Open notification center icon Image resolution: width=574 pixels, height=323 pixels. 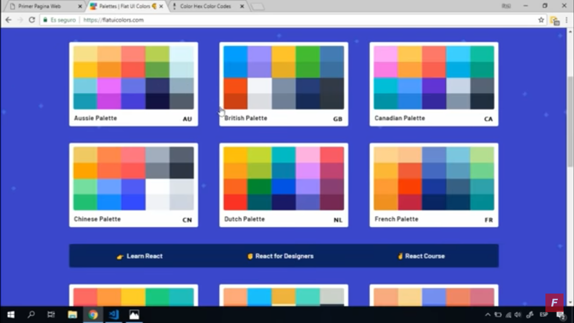[x=561, y=315]
